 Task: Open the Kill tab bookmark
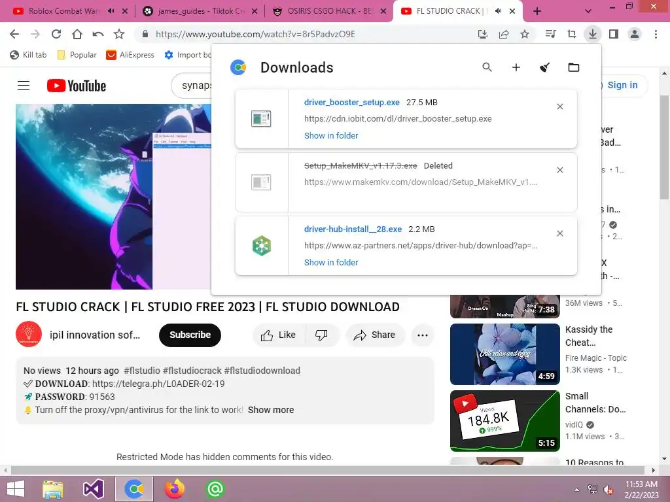click(27, 55)
